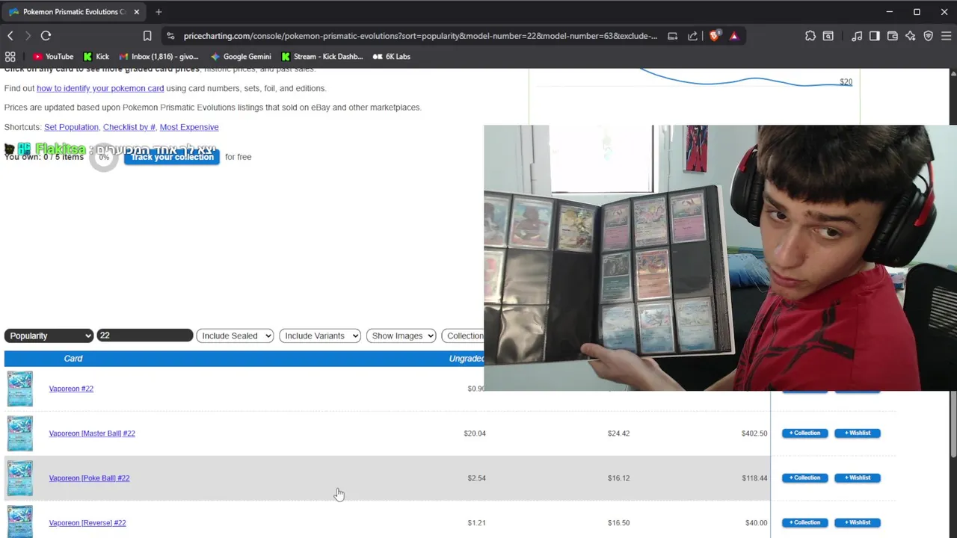Open the Set Population shortcut link
The image size is (957, 538).
tap(71, 127)
